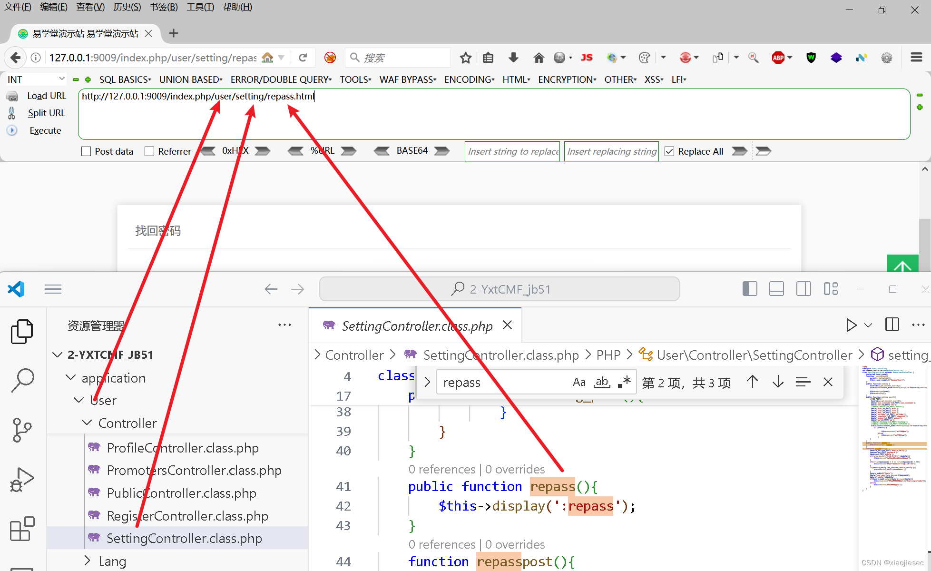The image size is (931, 571).
Task: Open Run and Debug view icon
Action: point(22,479)
